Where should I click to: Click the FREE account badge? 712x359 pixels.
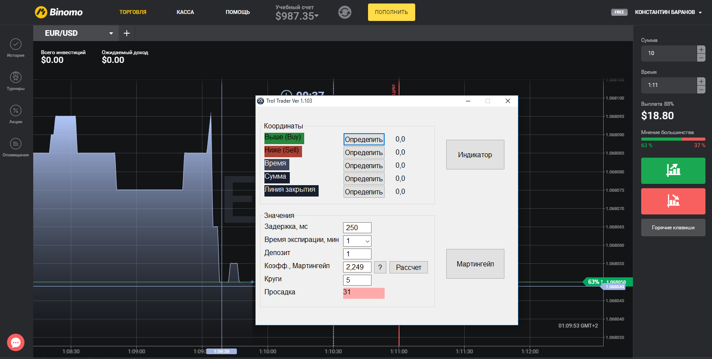click(x=619, y=12)
